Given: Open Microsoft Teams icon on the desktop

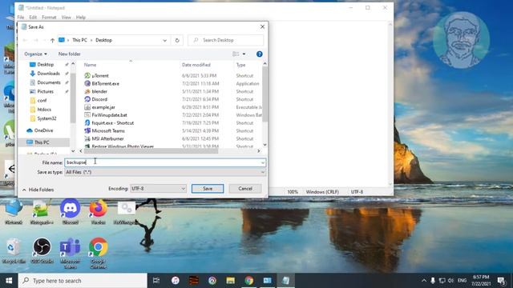Looking at the screenshot, I should coord(70,253).
